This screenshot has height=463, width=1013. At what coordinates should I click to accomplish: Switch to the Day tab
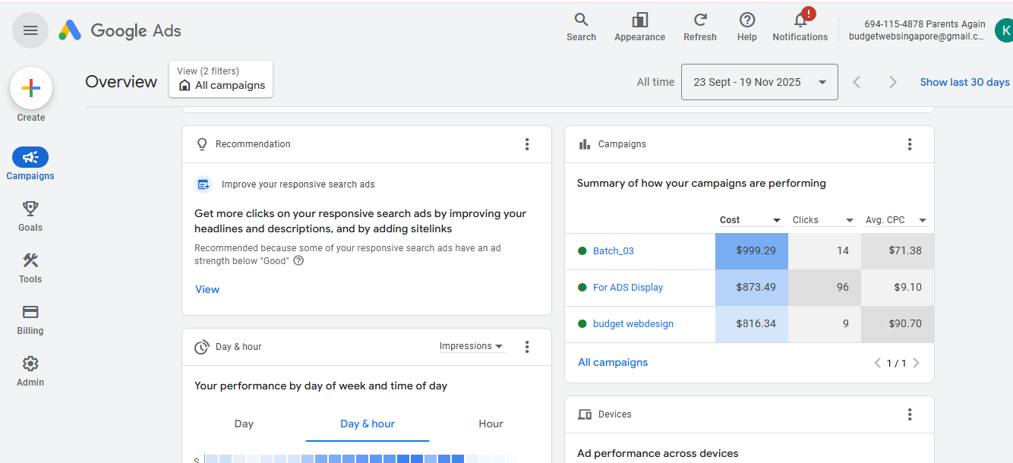(x=244, y=424)
